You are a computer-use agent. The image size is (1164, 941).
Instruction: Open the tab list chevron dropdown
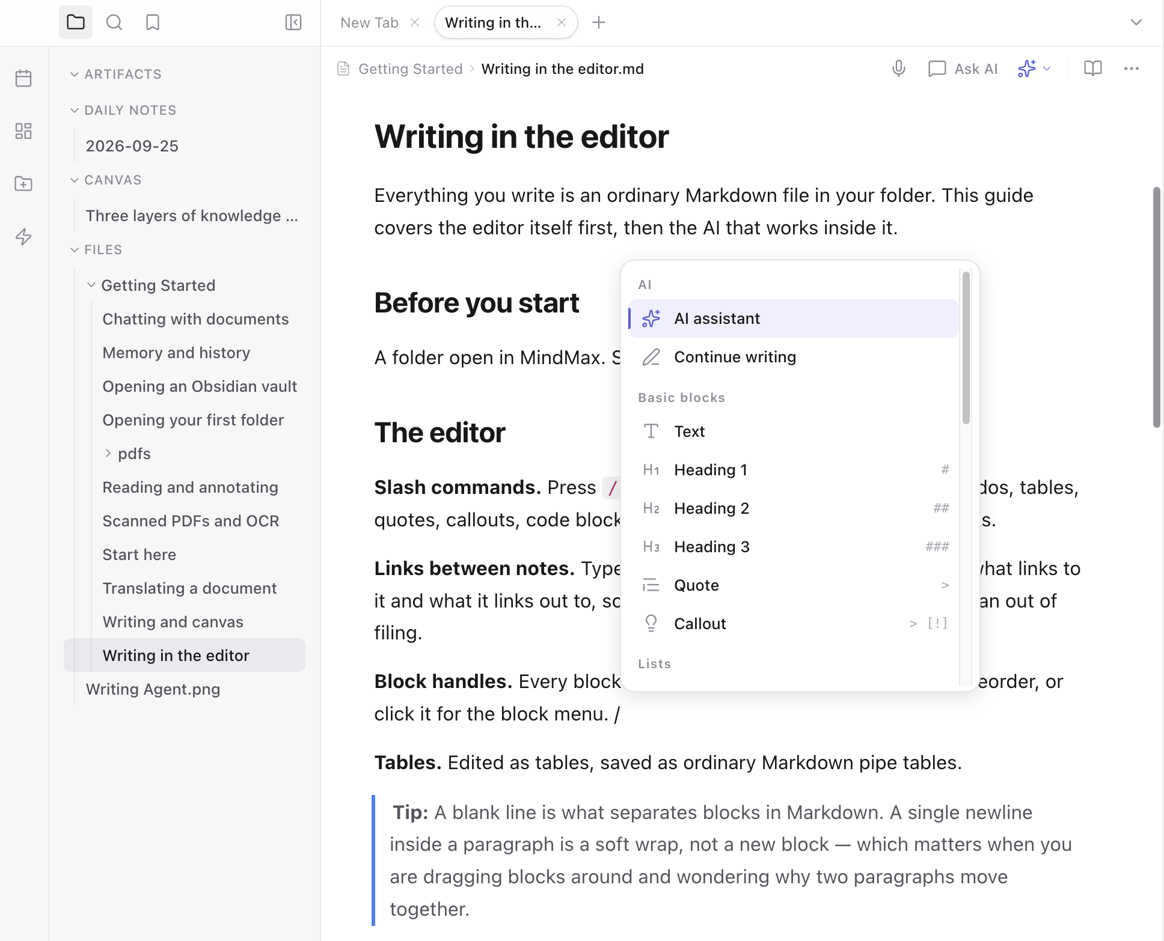coord(1136,22)
